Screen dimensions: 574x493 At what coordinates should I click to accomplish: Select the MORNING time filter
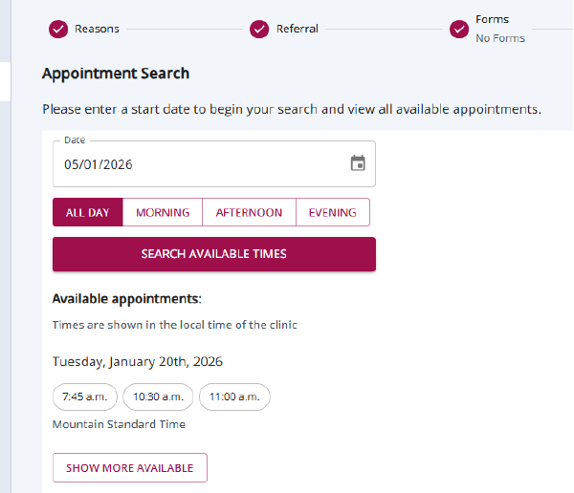pyautogui.click(x=163, y=212)
